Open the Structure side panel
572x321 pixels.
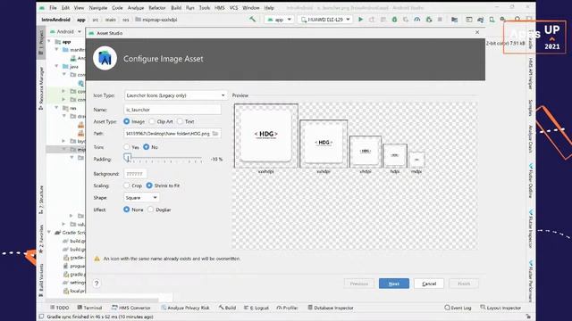tap(41, 200)
